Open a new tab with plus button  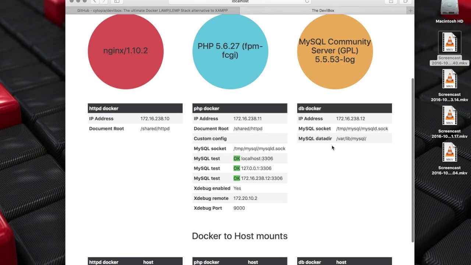coord(410,10)
